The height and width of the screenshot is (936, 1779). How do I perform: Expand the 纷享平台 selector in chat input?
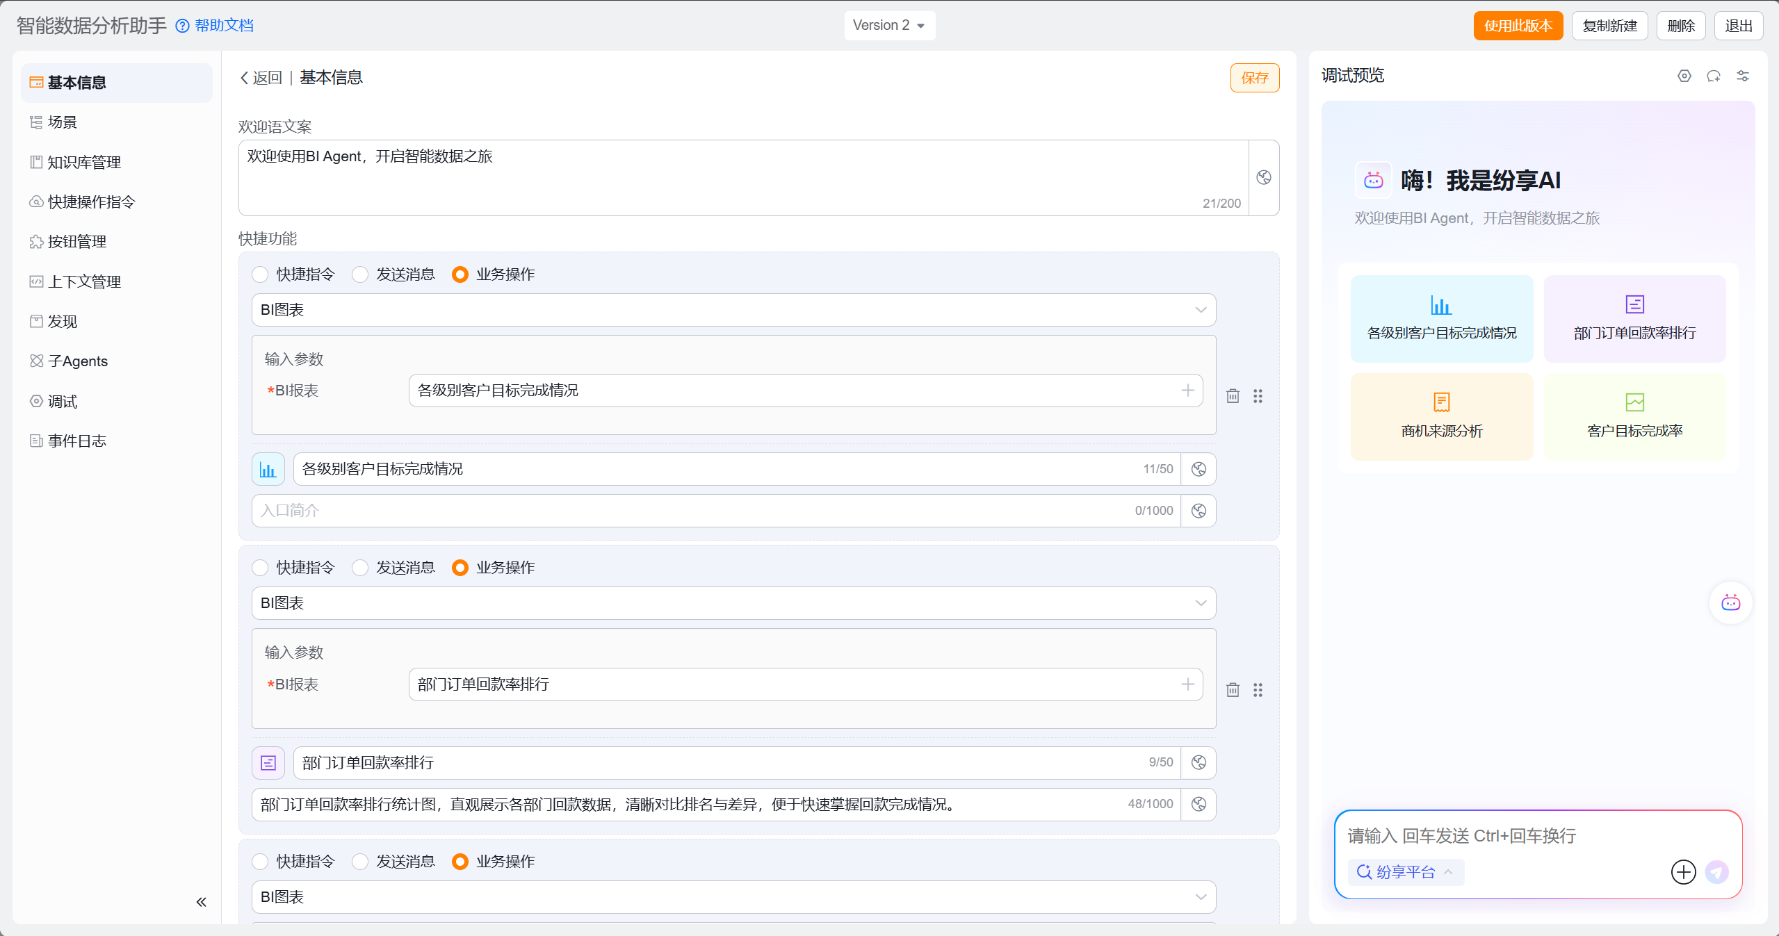coord(1406,872)
